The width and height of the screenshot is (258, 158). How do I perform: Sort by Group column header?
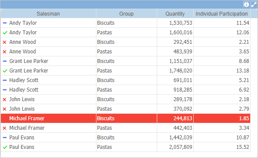(x=126, y=13)
